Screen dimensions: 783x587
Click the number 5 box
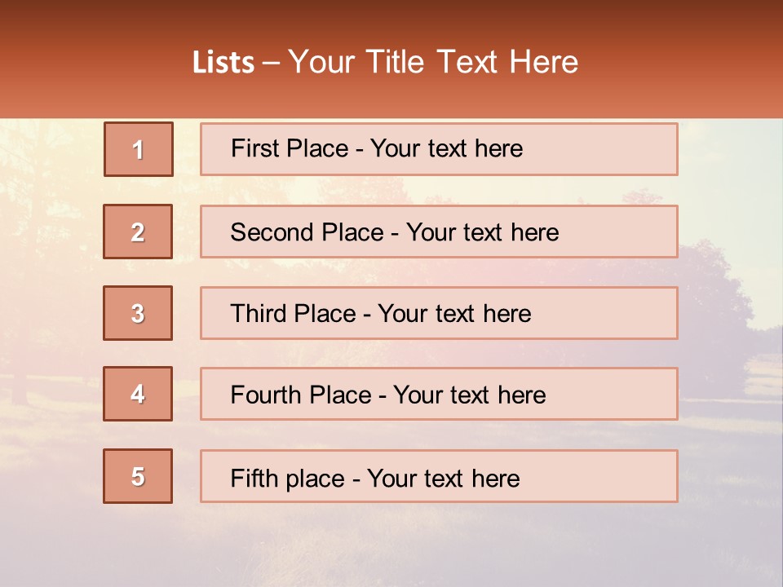coord(138,476)
